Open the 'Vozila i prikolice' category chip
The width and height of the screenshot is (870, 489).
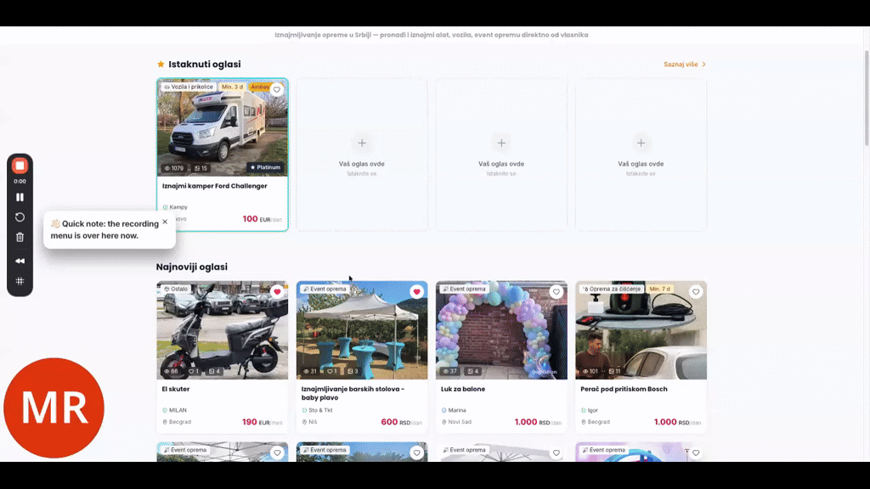[190, 87]
